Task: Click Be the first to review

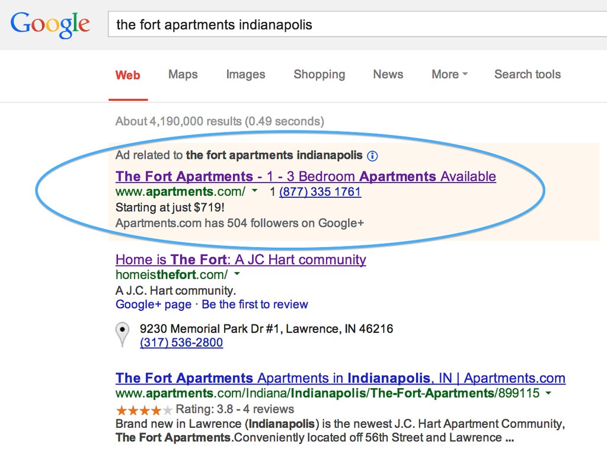Action: point(255,305)
